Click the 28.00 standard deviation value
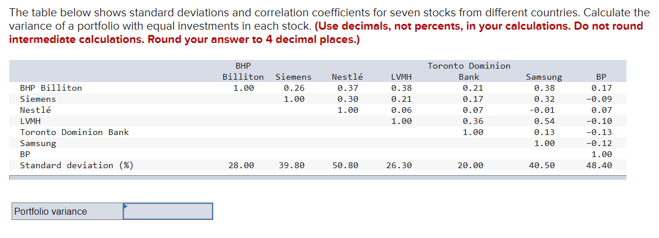659x238 pixels. tap(241, 165)
